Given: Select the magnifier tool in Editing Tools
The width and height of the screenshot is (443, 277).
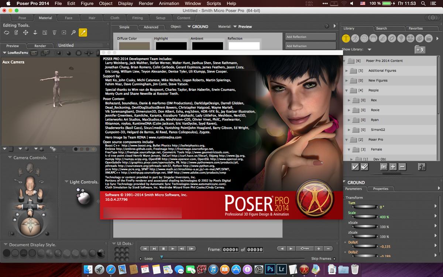Looking at the screenshot, I should 73,33.
